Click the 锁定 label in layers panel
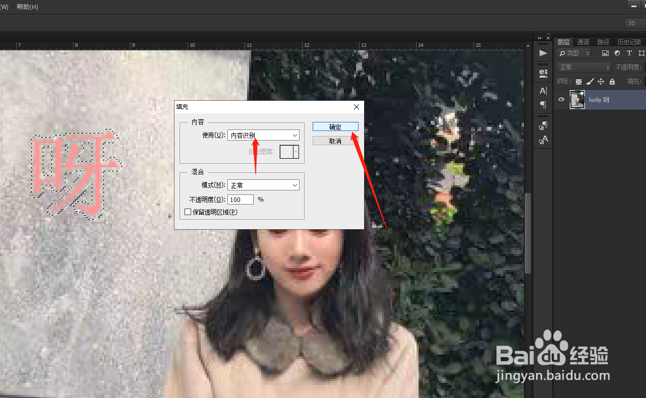The width and height of the screenshot is (646, 398). pyautogui.click(x=564, y=81)
